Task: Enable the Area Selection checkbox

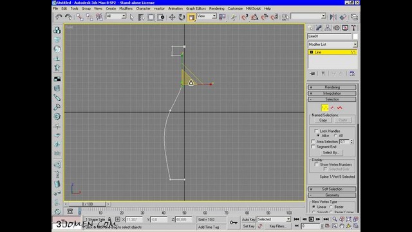Action: (x=313, y=142)
